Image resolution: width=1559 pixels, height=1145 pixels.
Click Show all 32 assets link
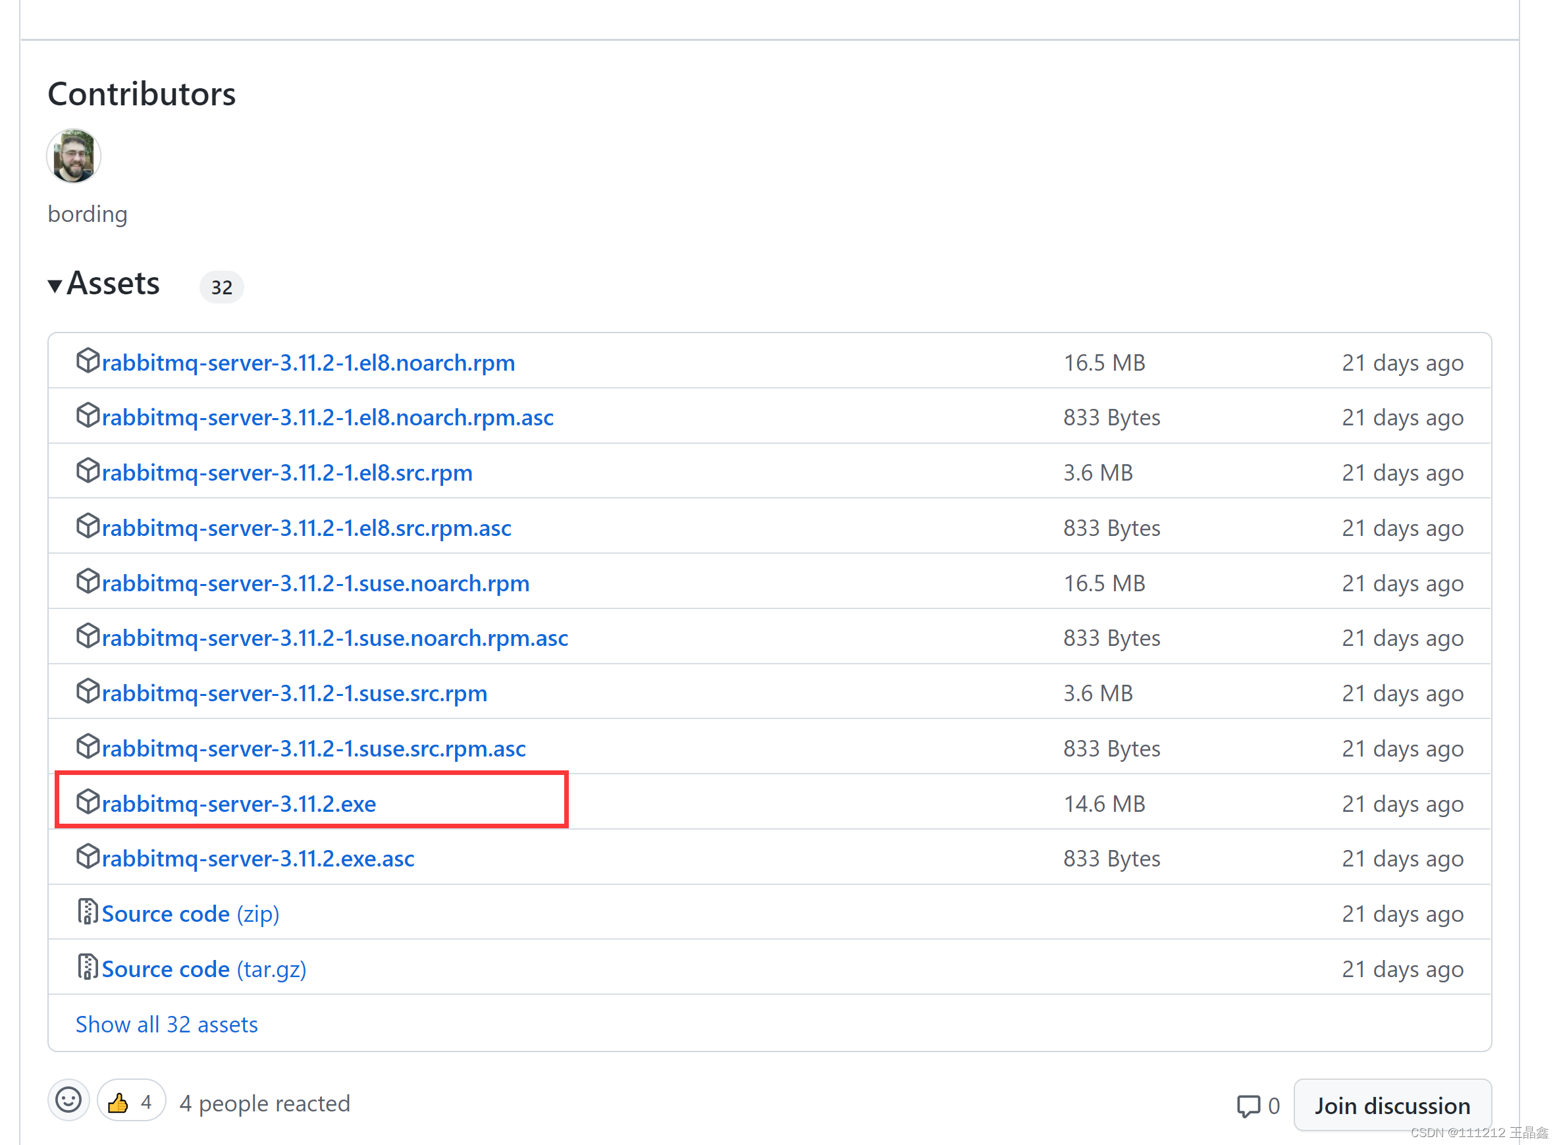[x=167, y=1024]
